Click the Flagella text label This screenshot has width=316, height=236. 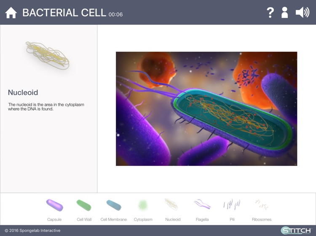(202, 220)
